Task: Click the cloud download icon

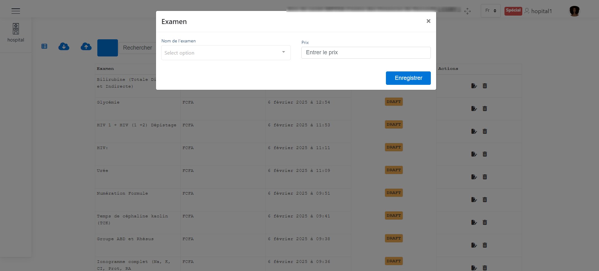Action: point(64,46)
